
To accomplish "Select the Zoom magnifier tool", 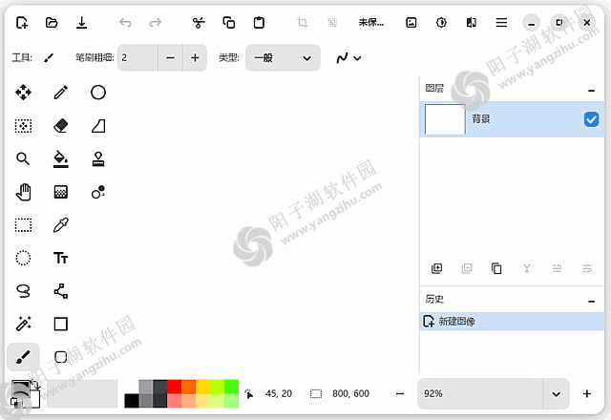I will [x=23, y=159].
